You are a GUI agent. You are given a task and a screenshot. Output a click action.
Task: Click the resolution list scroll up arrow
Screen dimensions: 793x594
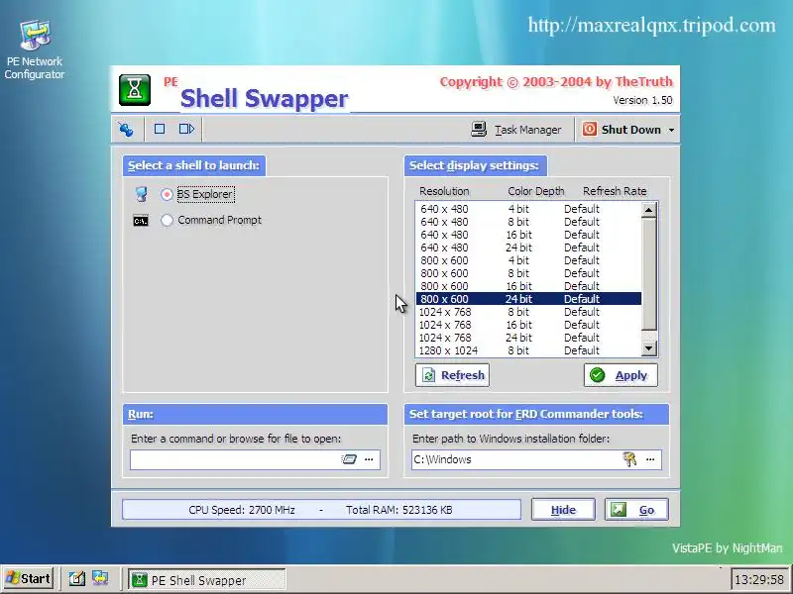pos(649,210)
